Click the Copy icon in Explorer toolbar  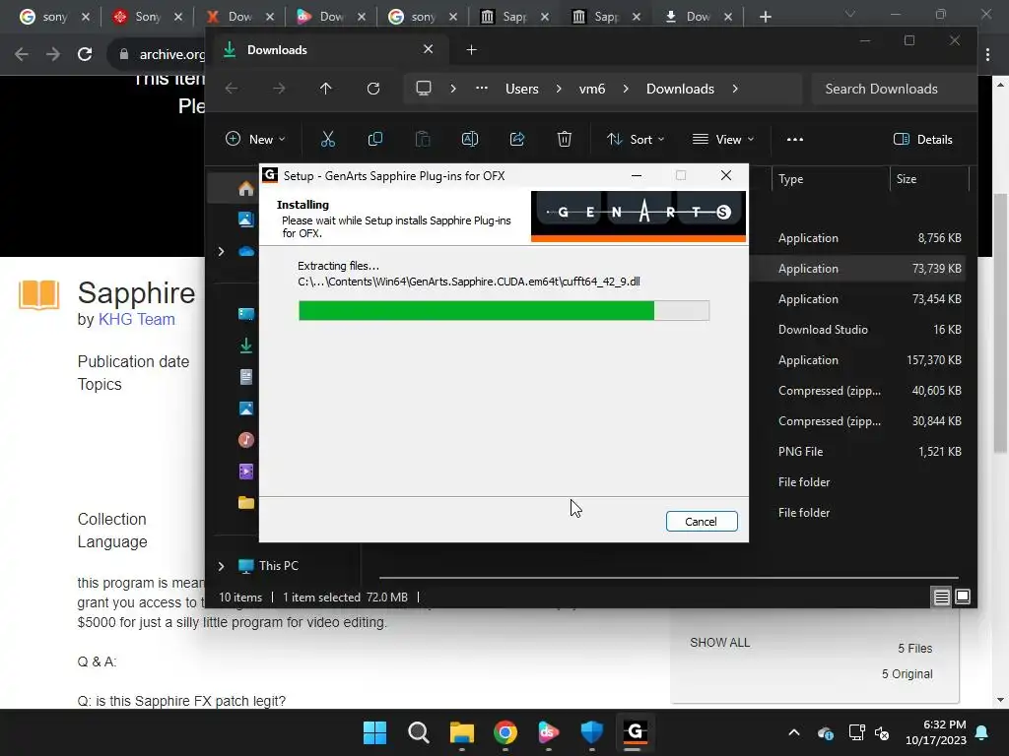pos(375,139)
